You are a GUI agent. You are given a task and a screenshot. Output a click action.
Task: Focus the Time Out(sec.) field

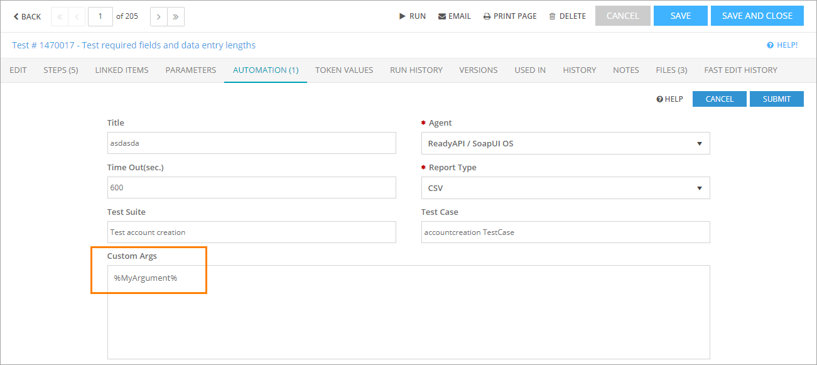pos(251,188)
